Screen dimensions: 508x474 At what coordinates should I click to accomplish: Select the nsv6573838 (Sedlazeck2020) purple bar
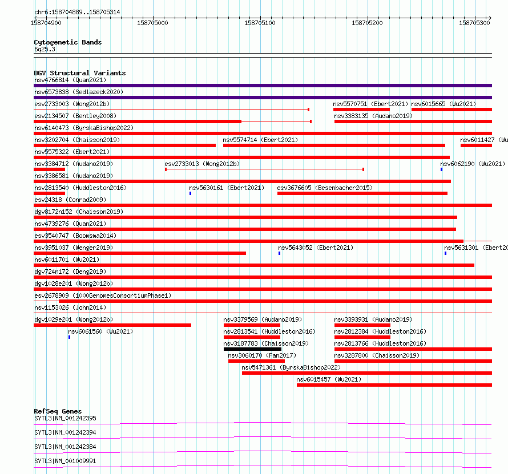coord(263,98)
